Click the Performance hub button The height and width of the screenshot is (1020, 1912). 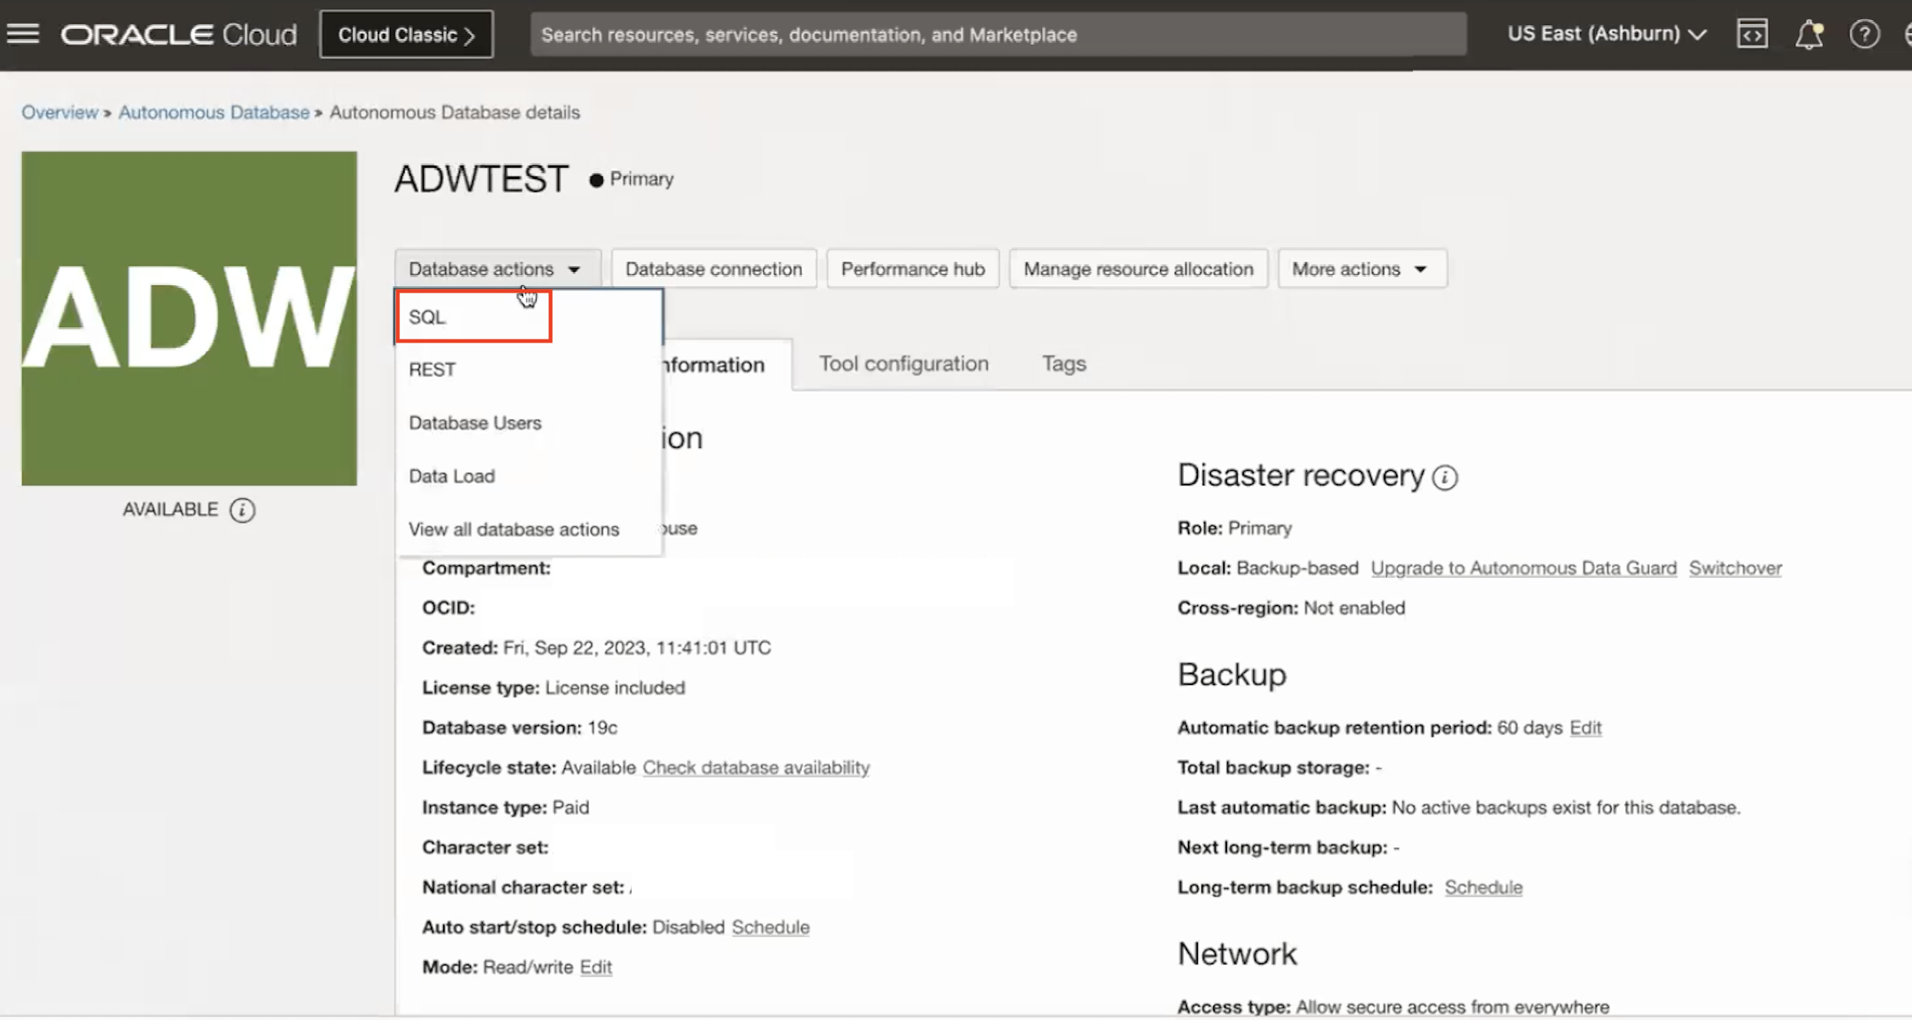[912, 269]
